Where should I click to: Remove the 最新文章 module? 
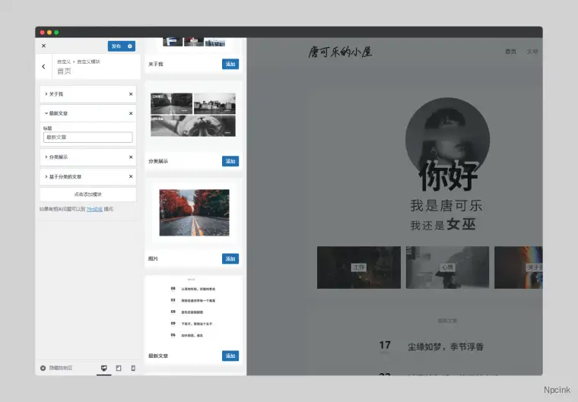pyautogui.click(x=131, y=113)
